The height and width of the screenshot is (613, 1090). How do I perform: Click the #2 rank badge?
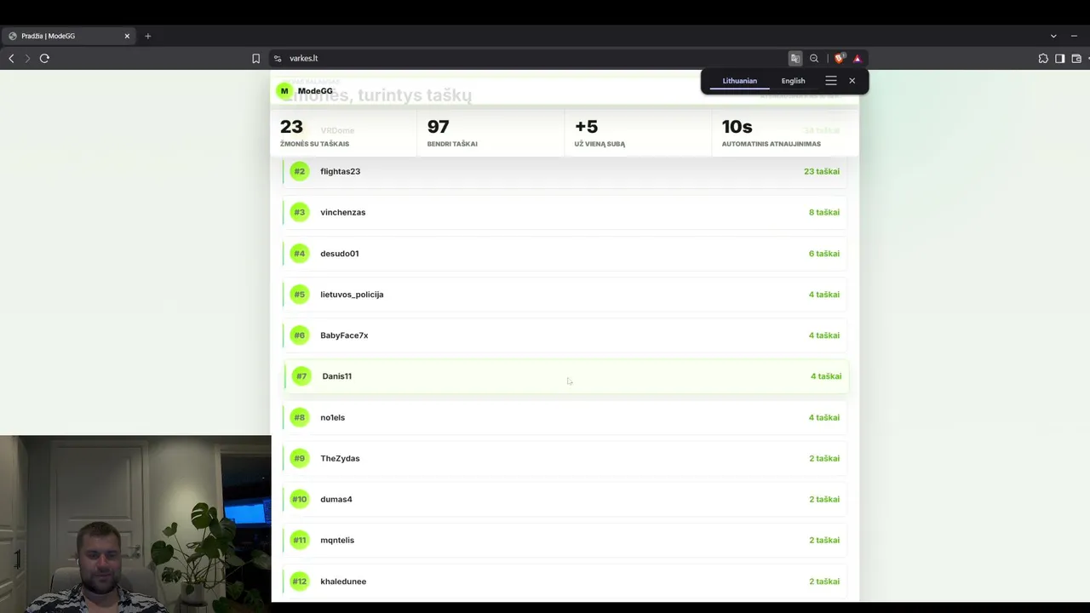pyautogui.click(x=299, y=171)
